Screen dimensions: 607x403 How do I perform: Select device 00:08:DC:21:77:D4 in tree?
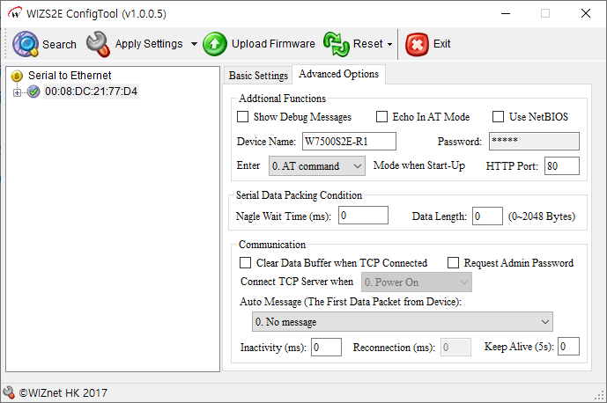point(91,92)
